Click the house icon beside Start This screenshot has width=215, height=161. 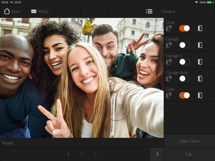(x=7, y=11)
